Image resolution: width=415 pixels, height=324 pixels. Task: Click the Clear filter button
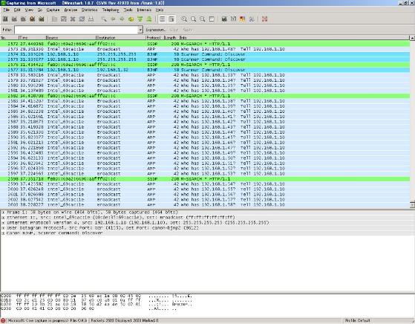click(174, 30)
